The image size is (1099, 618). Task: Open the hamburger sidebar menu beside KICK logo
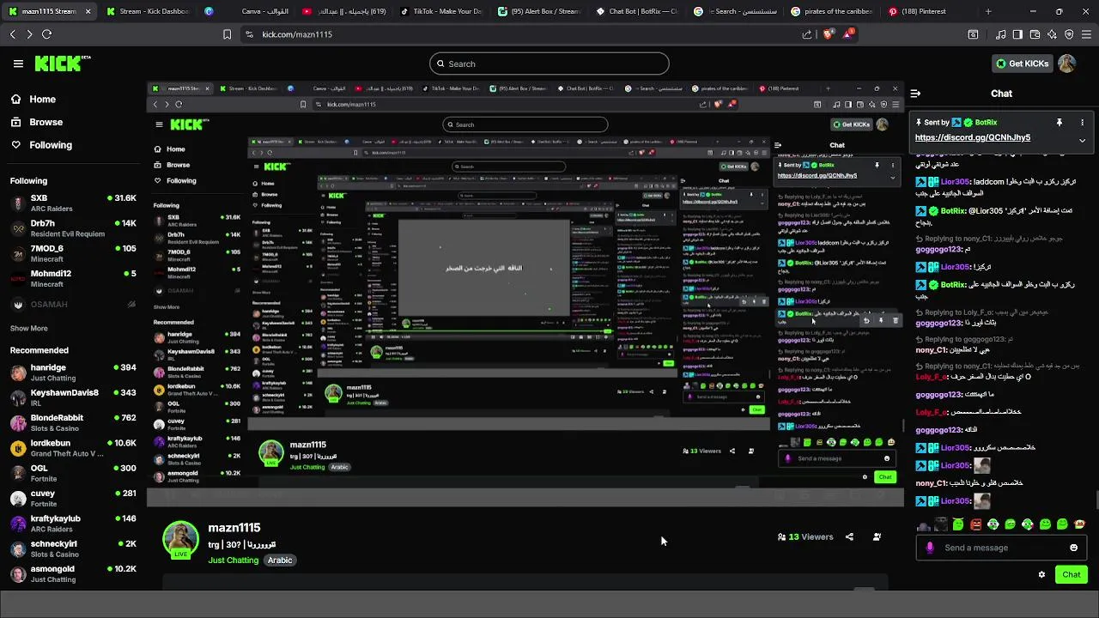tap(18, 64)
